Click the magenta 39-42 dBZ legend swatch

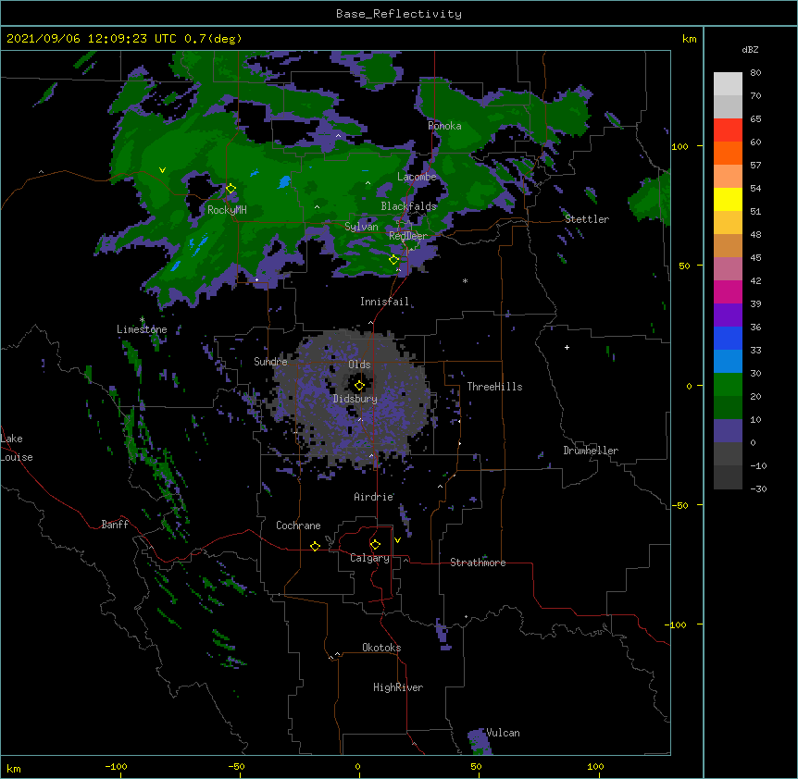[x=728, y=291]
